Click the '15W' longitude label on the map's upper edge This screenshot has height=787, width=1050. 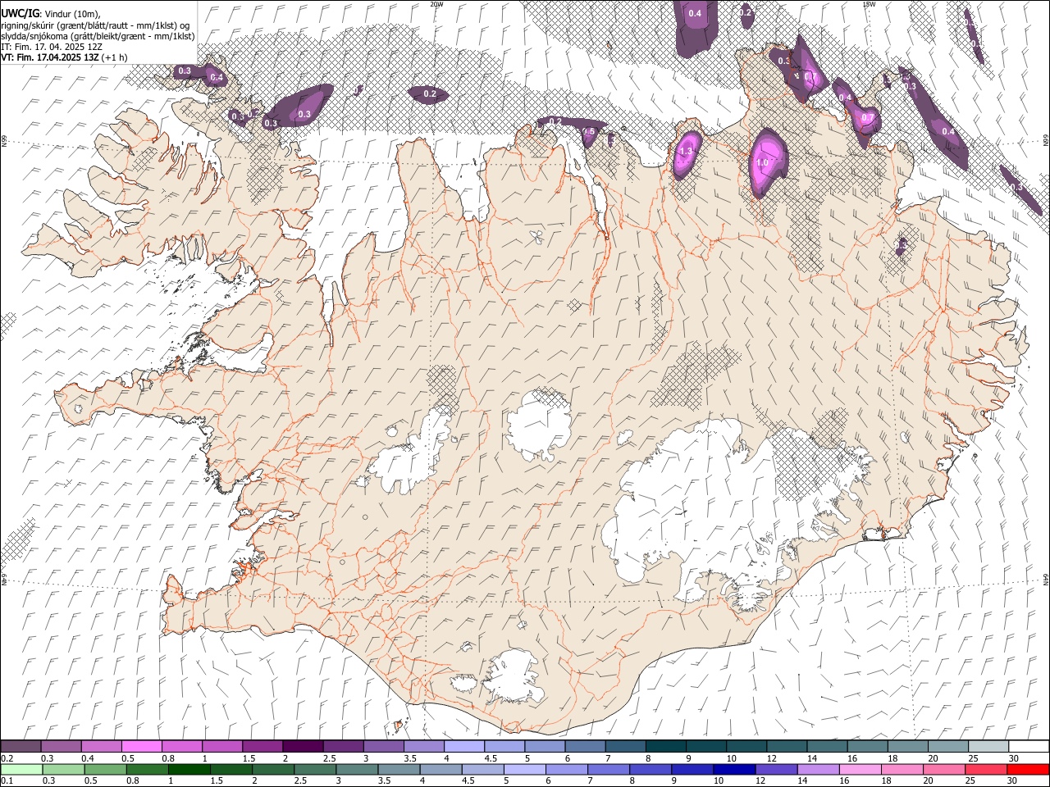(x=869, y=4)
